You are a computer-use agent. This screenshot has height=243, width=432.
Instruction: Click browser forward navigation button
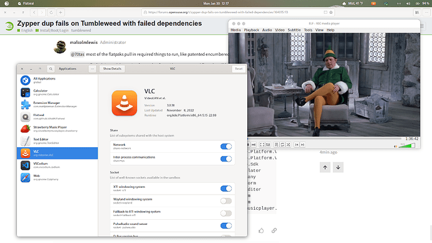pos(42,13)
